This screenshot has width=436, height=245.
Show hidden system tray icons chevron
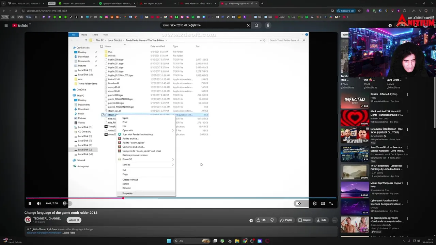point(404,241)
